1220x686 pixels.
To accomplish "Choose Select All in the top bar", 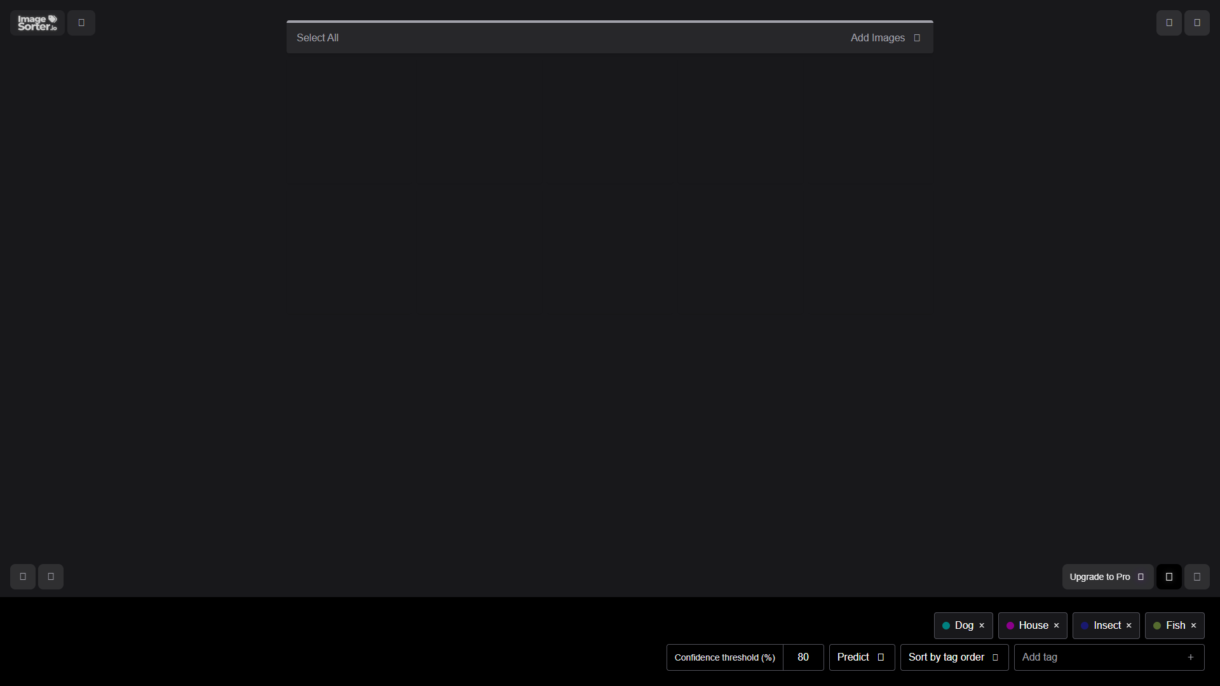I will coord(318,38).
